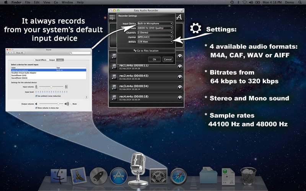Click the music note icon for rec4.m4a

(x=114, y=98)
